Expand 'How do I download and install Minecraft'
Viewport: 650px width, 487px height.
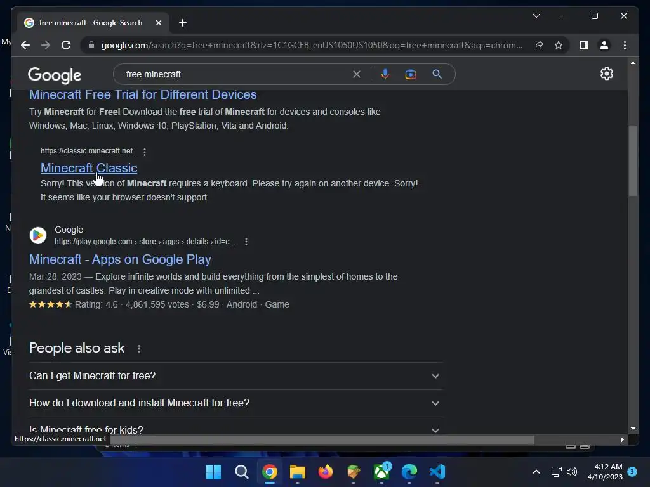click(x=235, y=403)
